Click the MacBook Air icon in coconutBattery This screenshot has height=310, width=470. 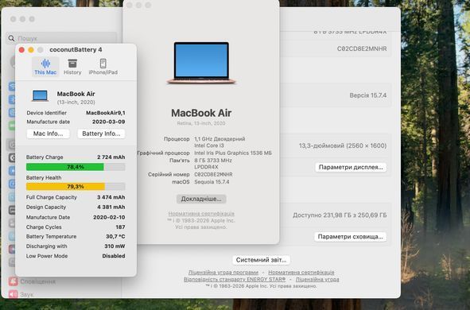tap(40, 96)
